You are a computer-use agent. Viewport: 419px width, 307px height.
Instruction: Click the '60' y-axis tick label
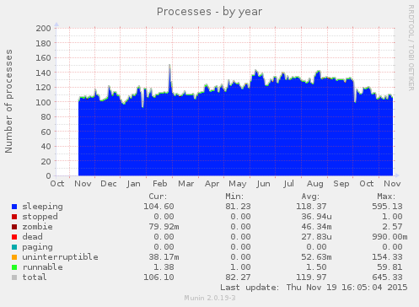46,132
